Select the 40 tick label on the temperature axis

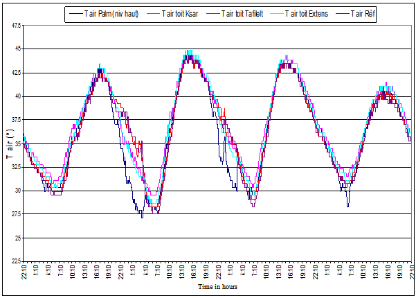pyautogui.click(x=18, y=96)
